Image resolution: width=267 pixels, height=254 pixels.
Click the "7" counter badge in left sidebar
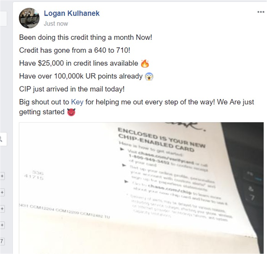[2, 241]
